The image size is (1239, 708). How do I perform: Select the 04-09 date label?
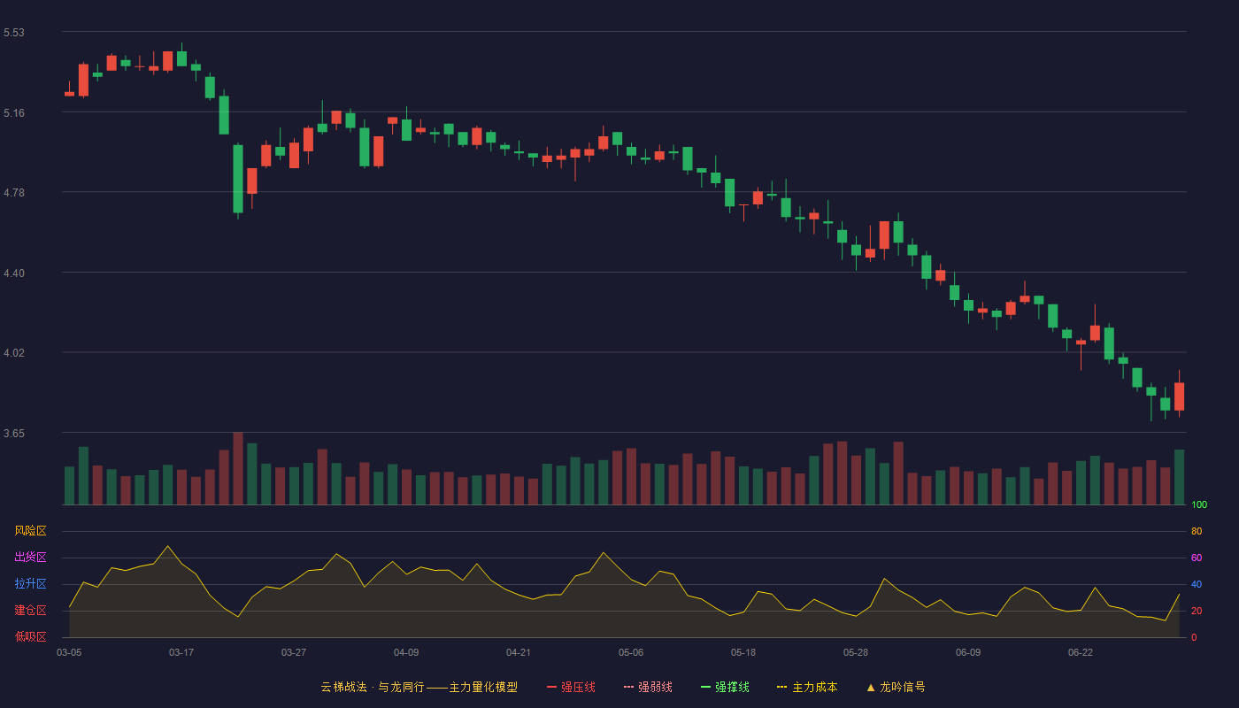coord(406,652)
